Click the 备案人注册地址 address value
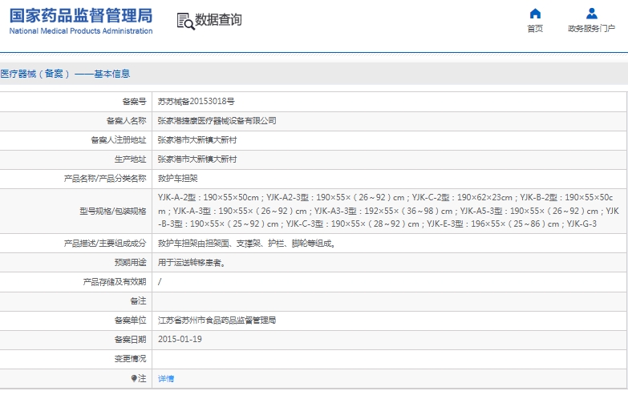This screenshot has width=628, height=395. coord(197,139)
